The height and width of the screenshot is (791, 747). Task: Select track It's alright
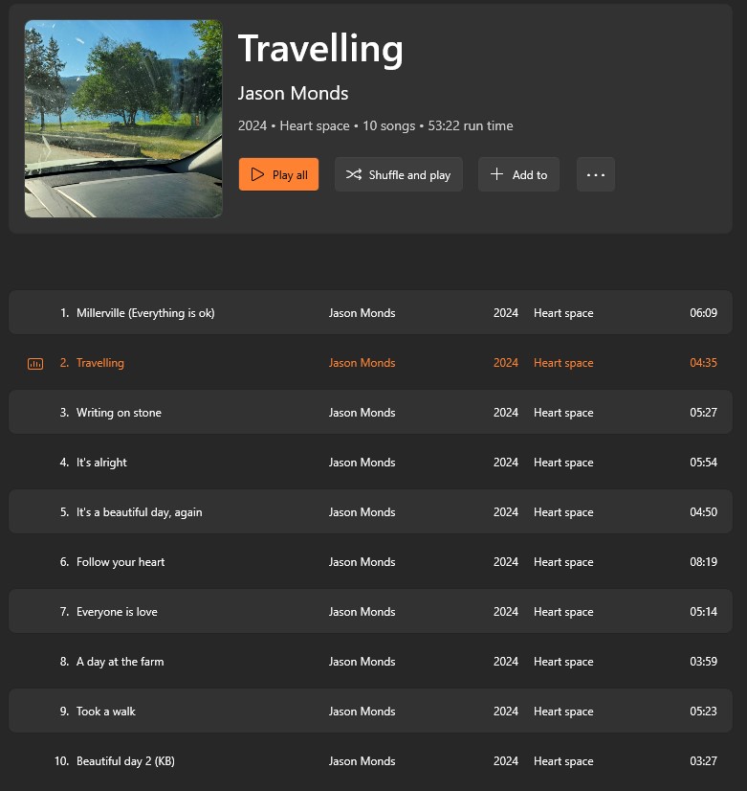tap(101, 463)
